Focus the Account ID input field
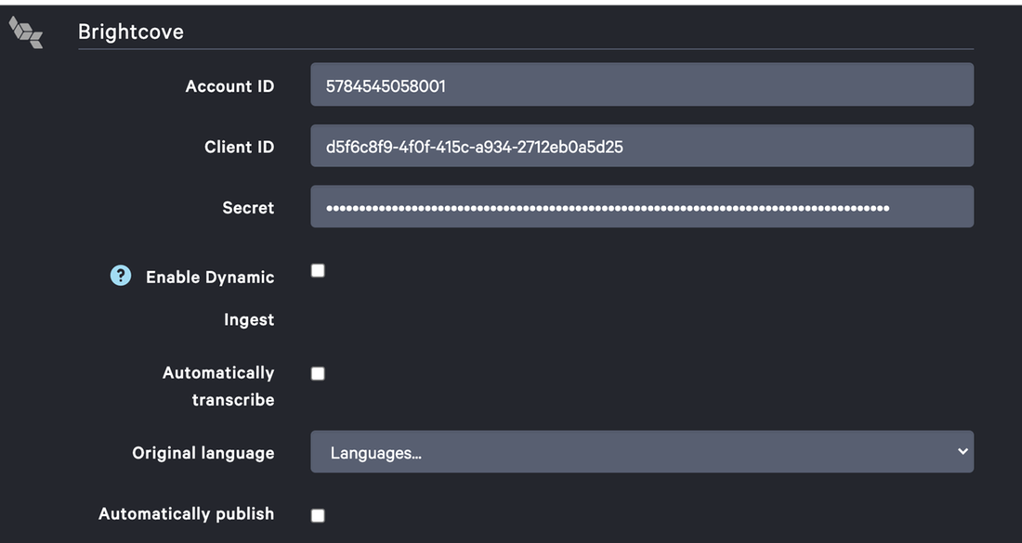 (641, 85)
